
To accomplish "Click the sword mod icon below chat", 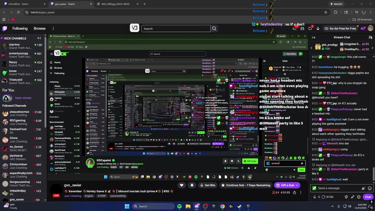I will [x=352, y=197].
